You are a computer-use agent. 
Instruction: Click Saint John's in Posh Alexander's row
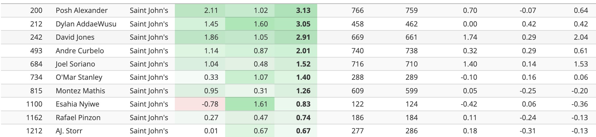(x=149, y=11)
